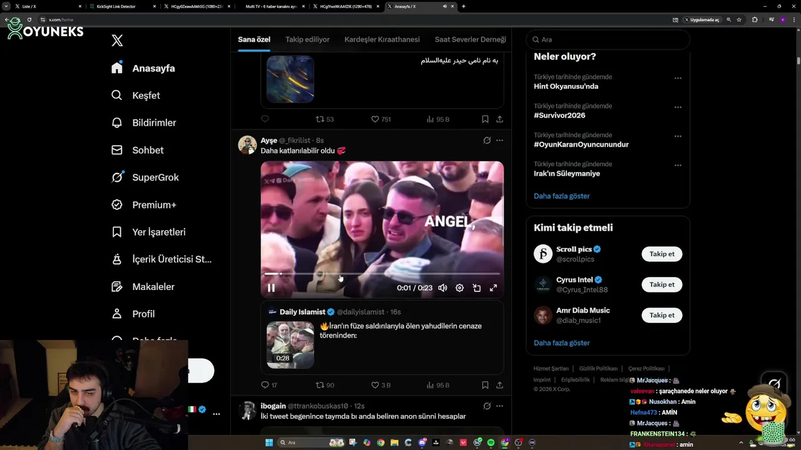The height and width of the screenshot is (450, 801).
Task: Like Ayşe's post with 3 B likes
Action: (x=381, y=385)
